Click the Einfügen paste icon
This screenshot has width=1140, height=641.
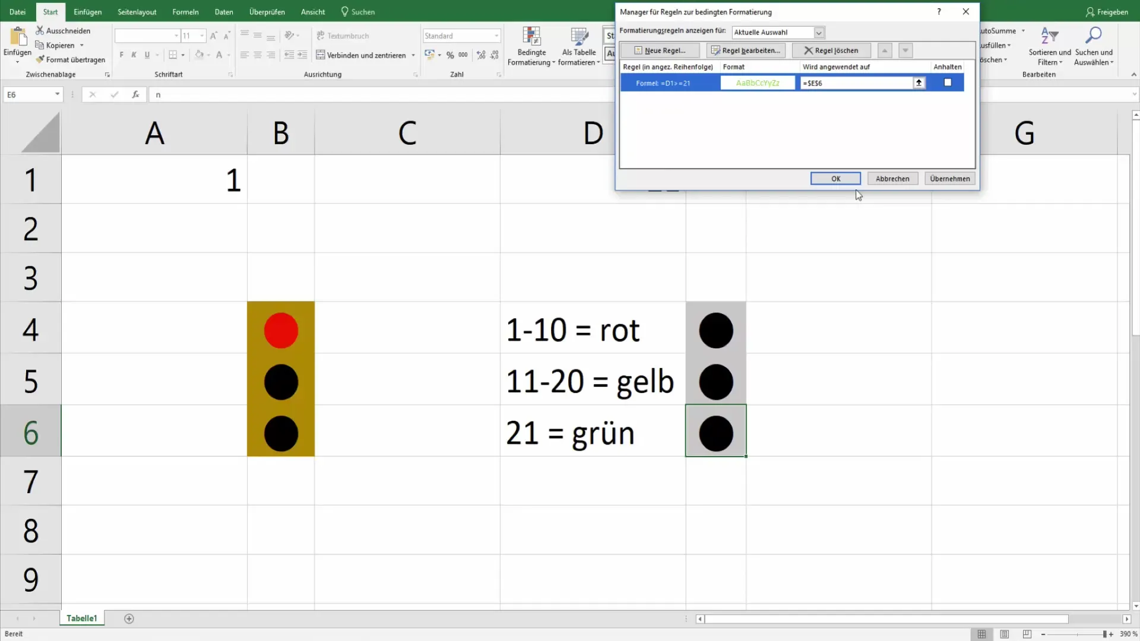(17, 37)
